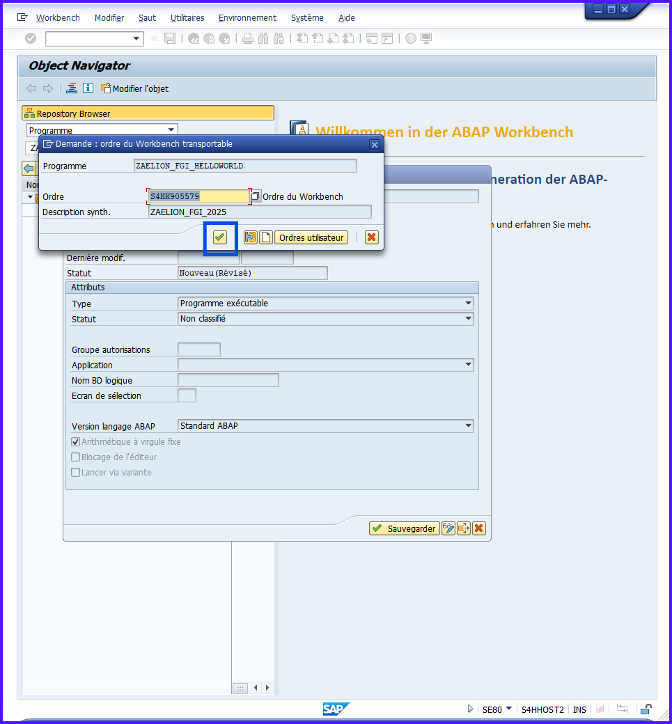Check the Lancer via variante option
672x724 pixels.
click(76, 473)
